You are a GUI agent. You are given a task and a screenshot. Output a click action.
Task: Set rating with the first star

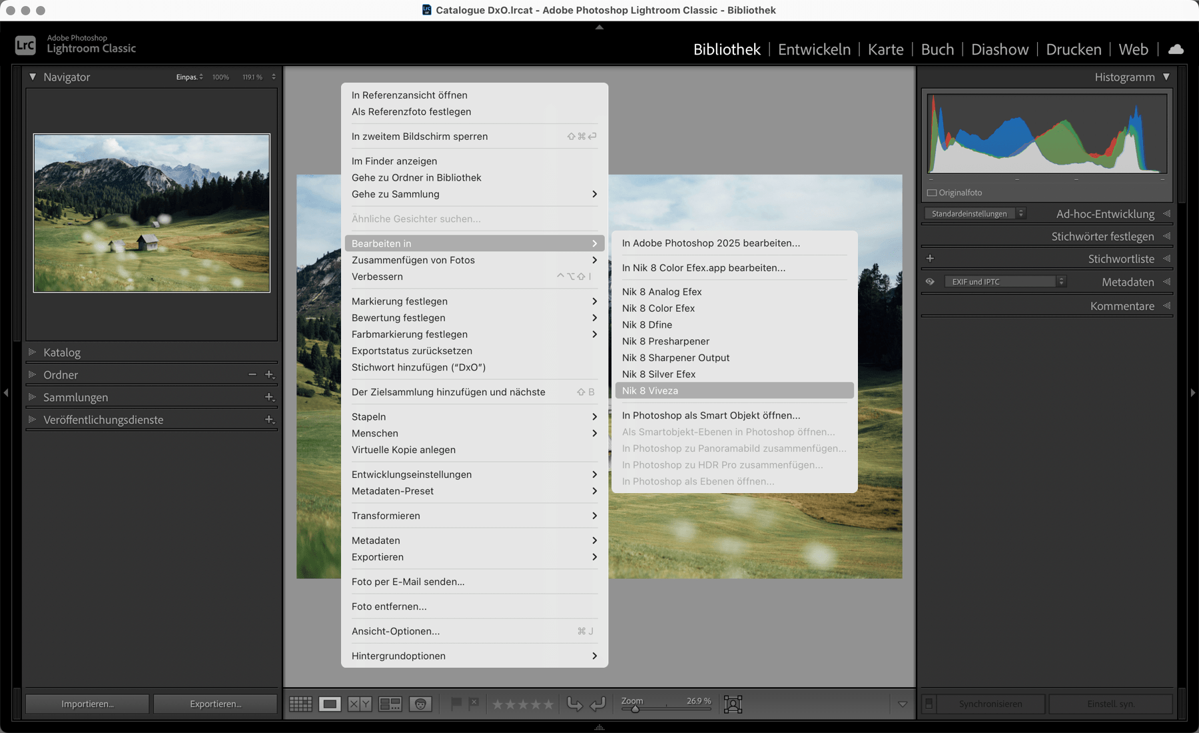tap(498, 704)
